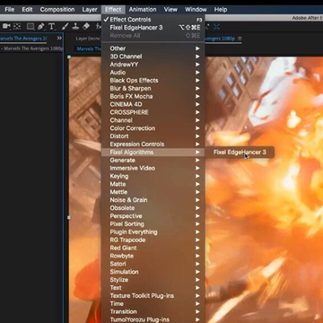Viewport: 323px width, 323px height.
Task: Open the Matte effects category
Action: (153, 184)
